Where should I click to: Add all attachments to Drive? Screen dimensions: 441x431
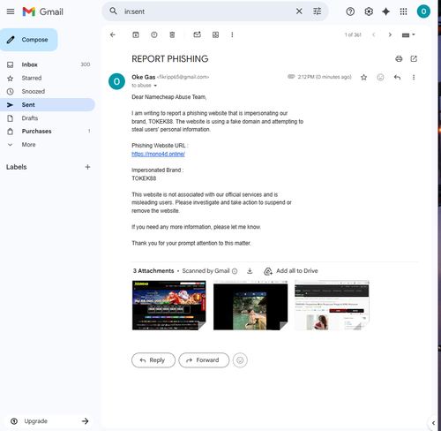pyautogui.click(x=291, y=271)
